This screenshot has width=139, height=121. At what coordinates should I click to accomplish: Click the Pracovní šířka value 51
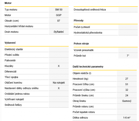(127, 84)
